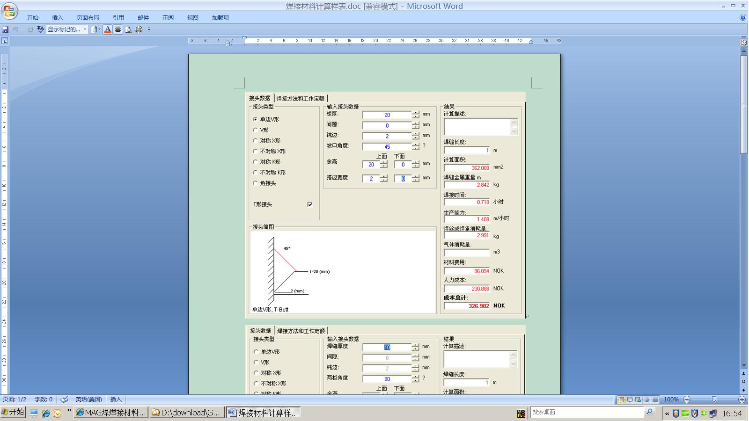Viewport: 749px width, 421px height.
Task: Click the zoom slider handle
Action: click(x=714, y=399)
